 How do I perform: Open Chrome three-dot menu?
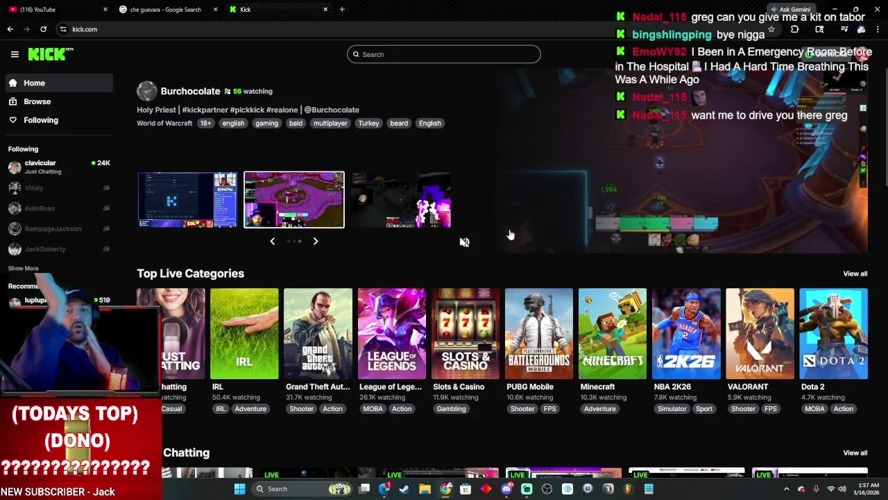[878, 29]
